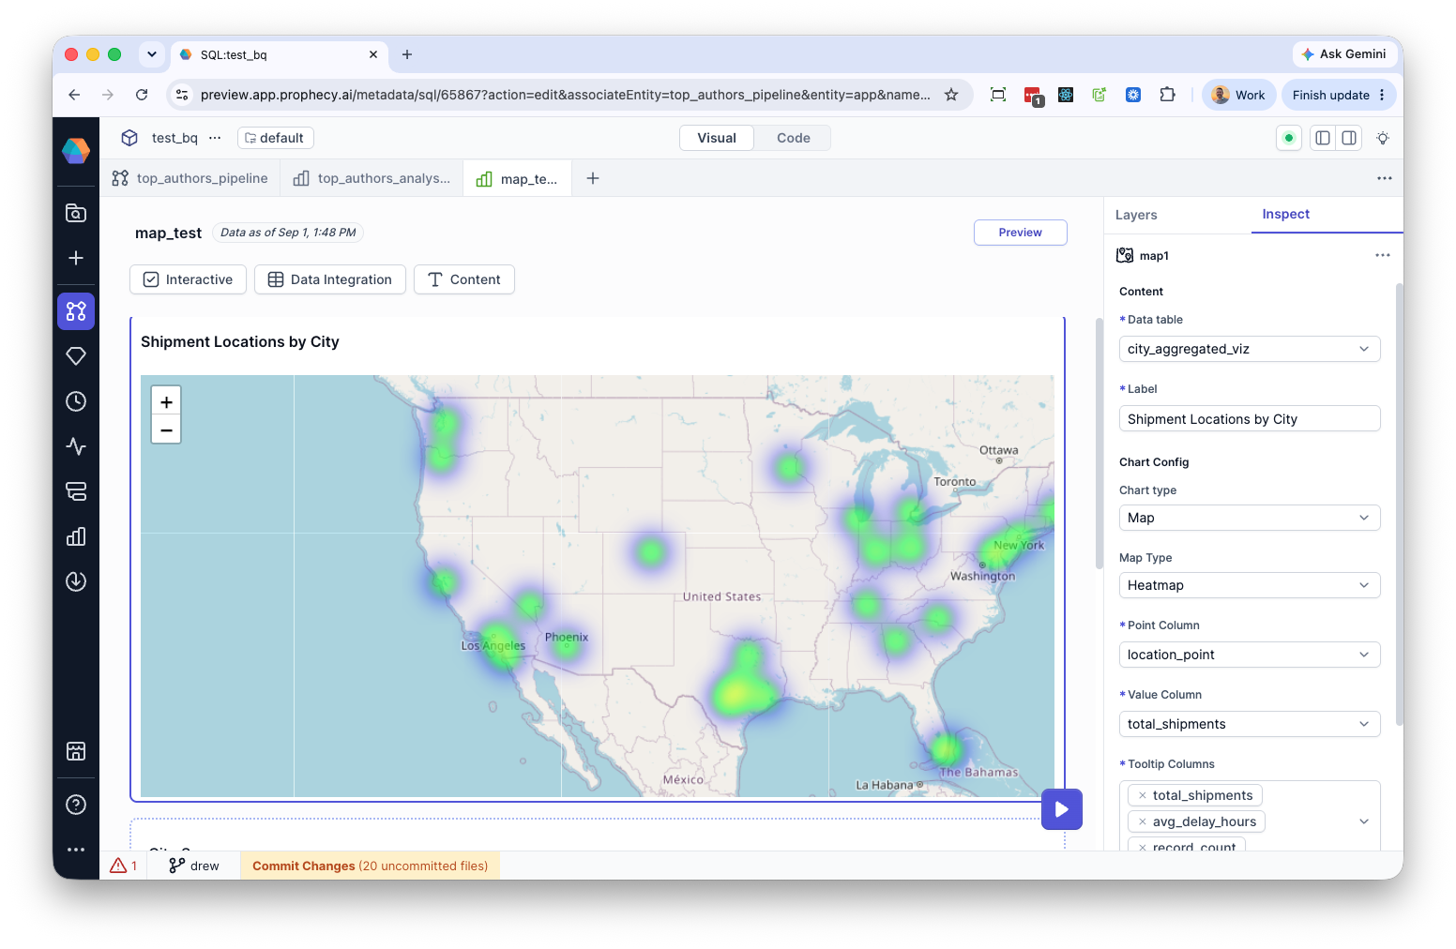Screen dimensions: 1456x949
Task: Click the warning error indicator in status bar
Action: (124, 866)
